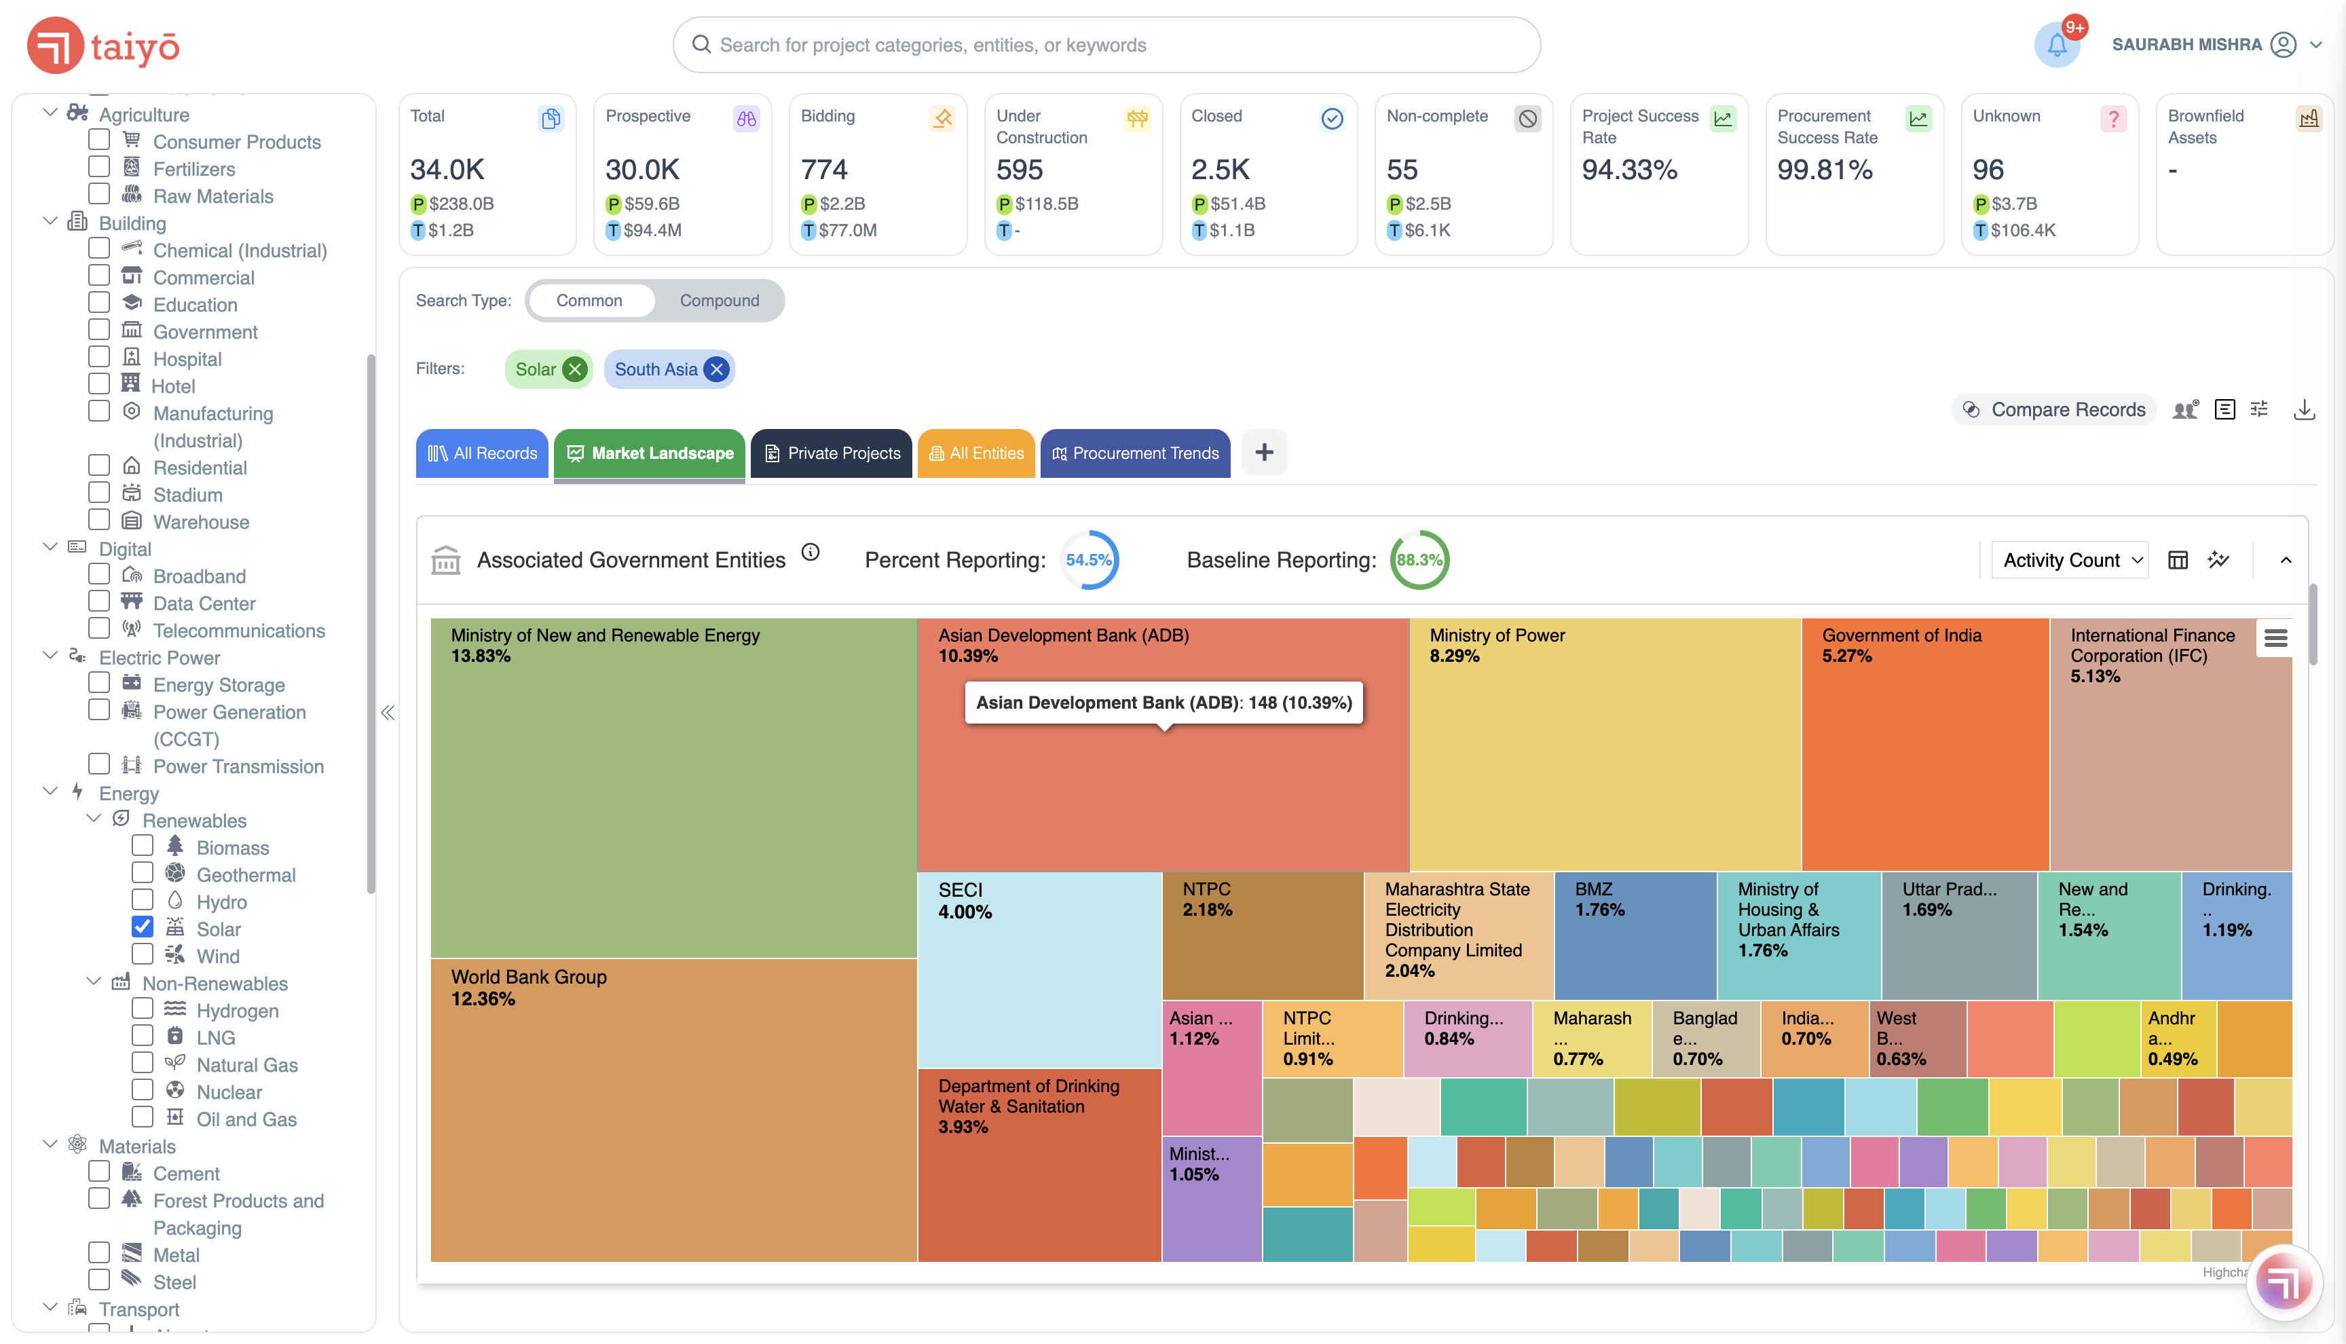Collapse the Renewables tree section

[x=94, y=819]
